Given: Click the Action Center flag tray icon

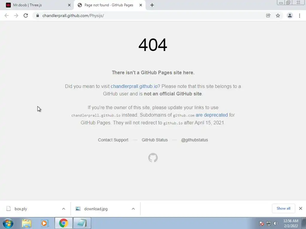Looking at the screenshot, I should point(261,223).
